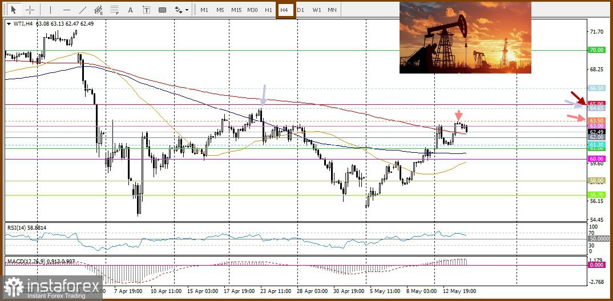
Task: Choose the trendline drawing tool
Action: coord(83,10)
